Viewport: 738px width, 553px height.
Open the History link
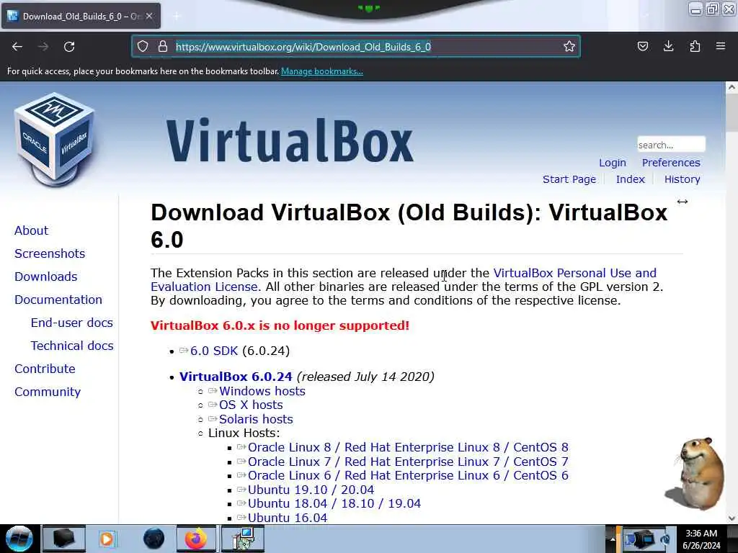[682, 179]
